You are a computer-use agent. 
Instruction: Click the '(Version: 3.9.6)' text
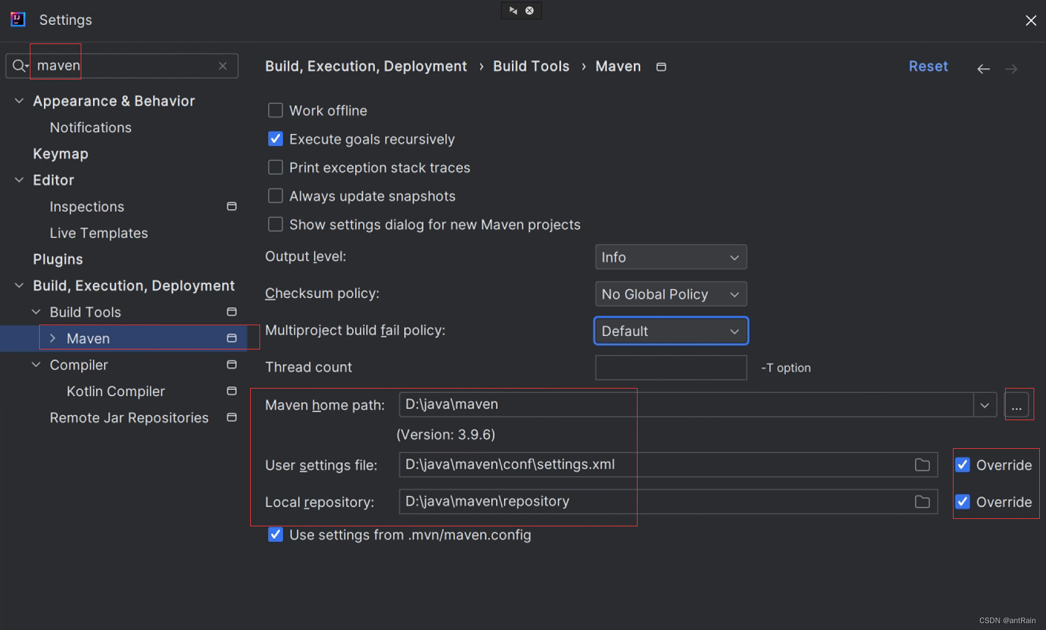pyautogui.click(x=446, y=434)
